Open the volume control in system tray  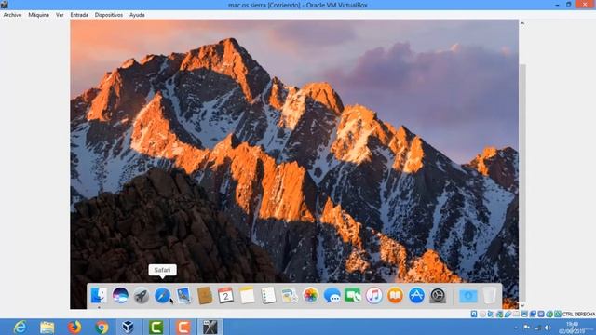coord(548,328)
